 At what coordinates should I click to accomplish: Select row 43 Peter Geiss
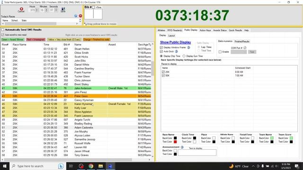tap(76, 96)
